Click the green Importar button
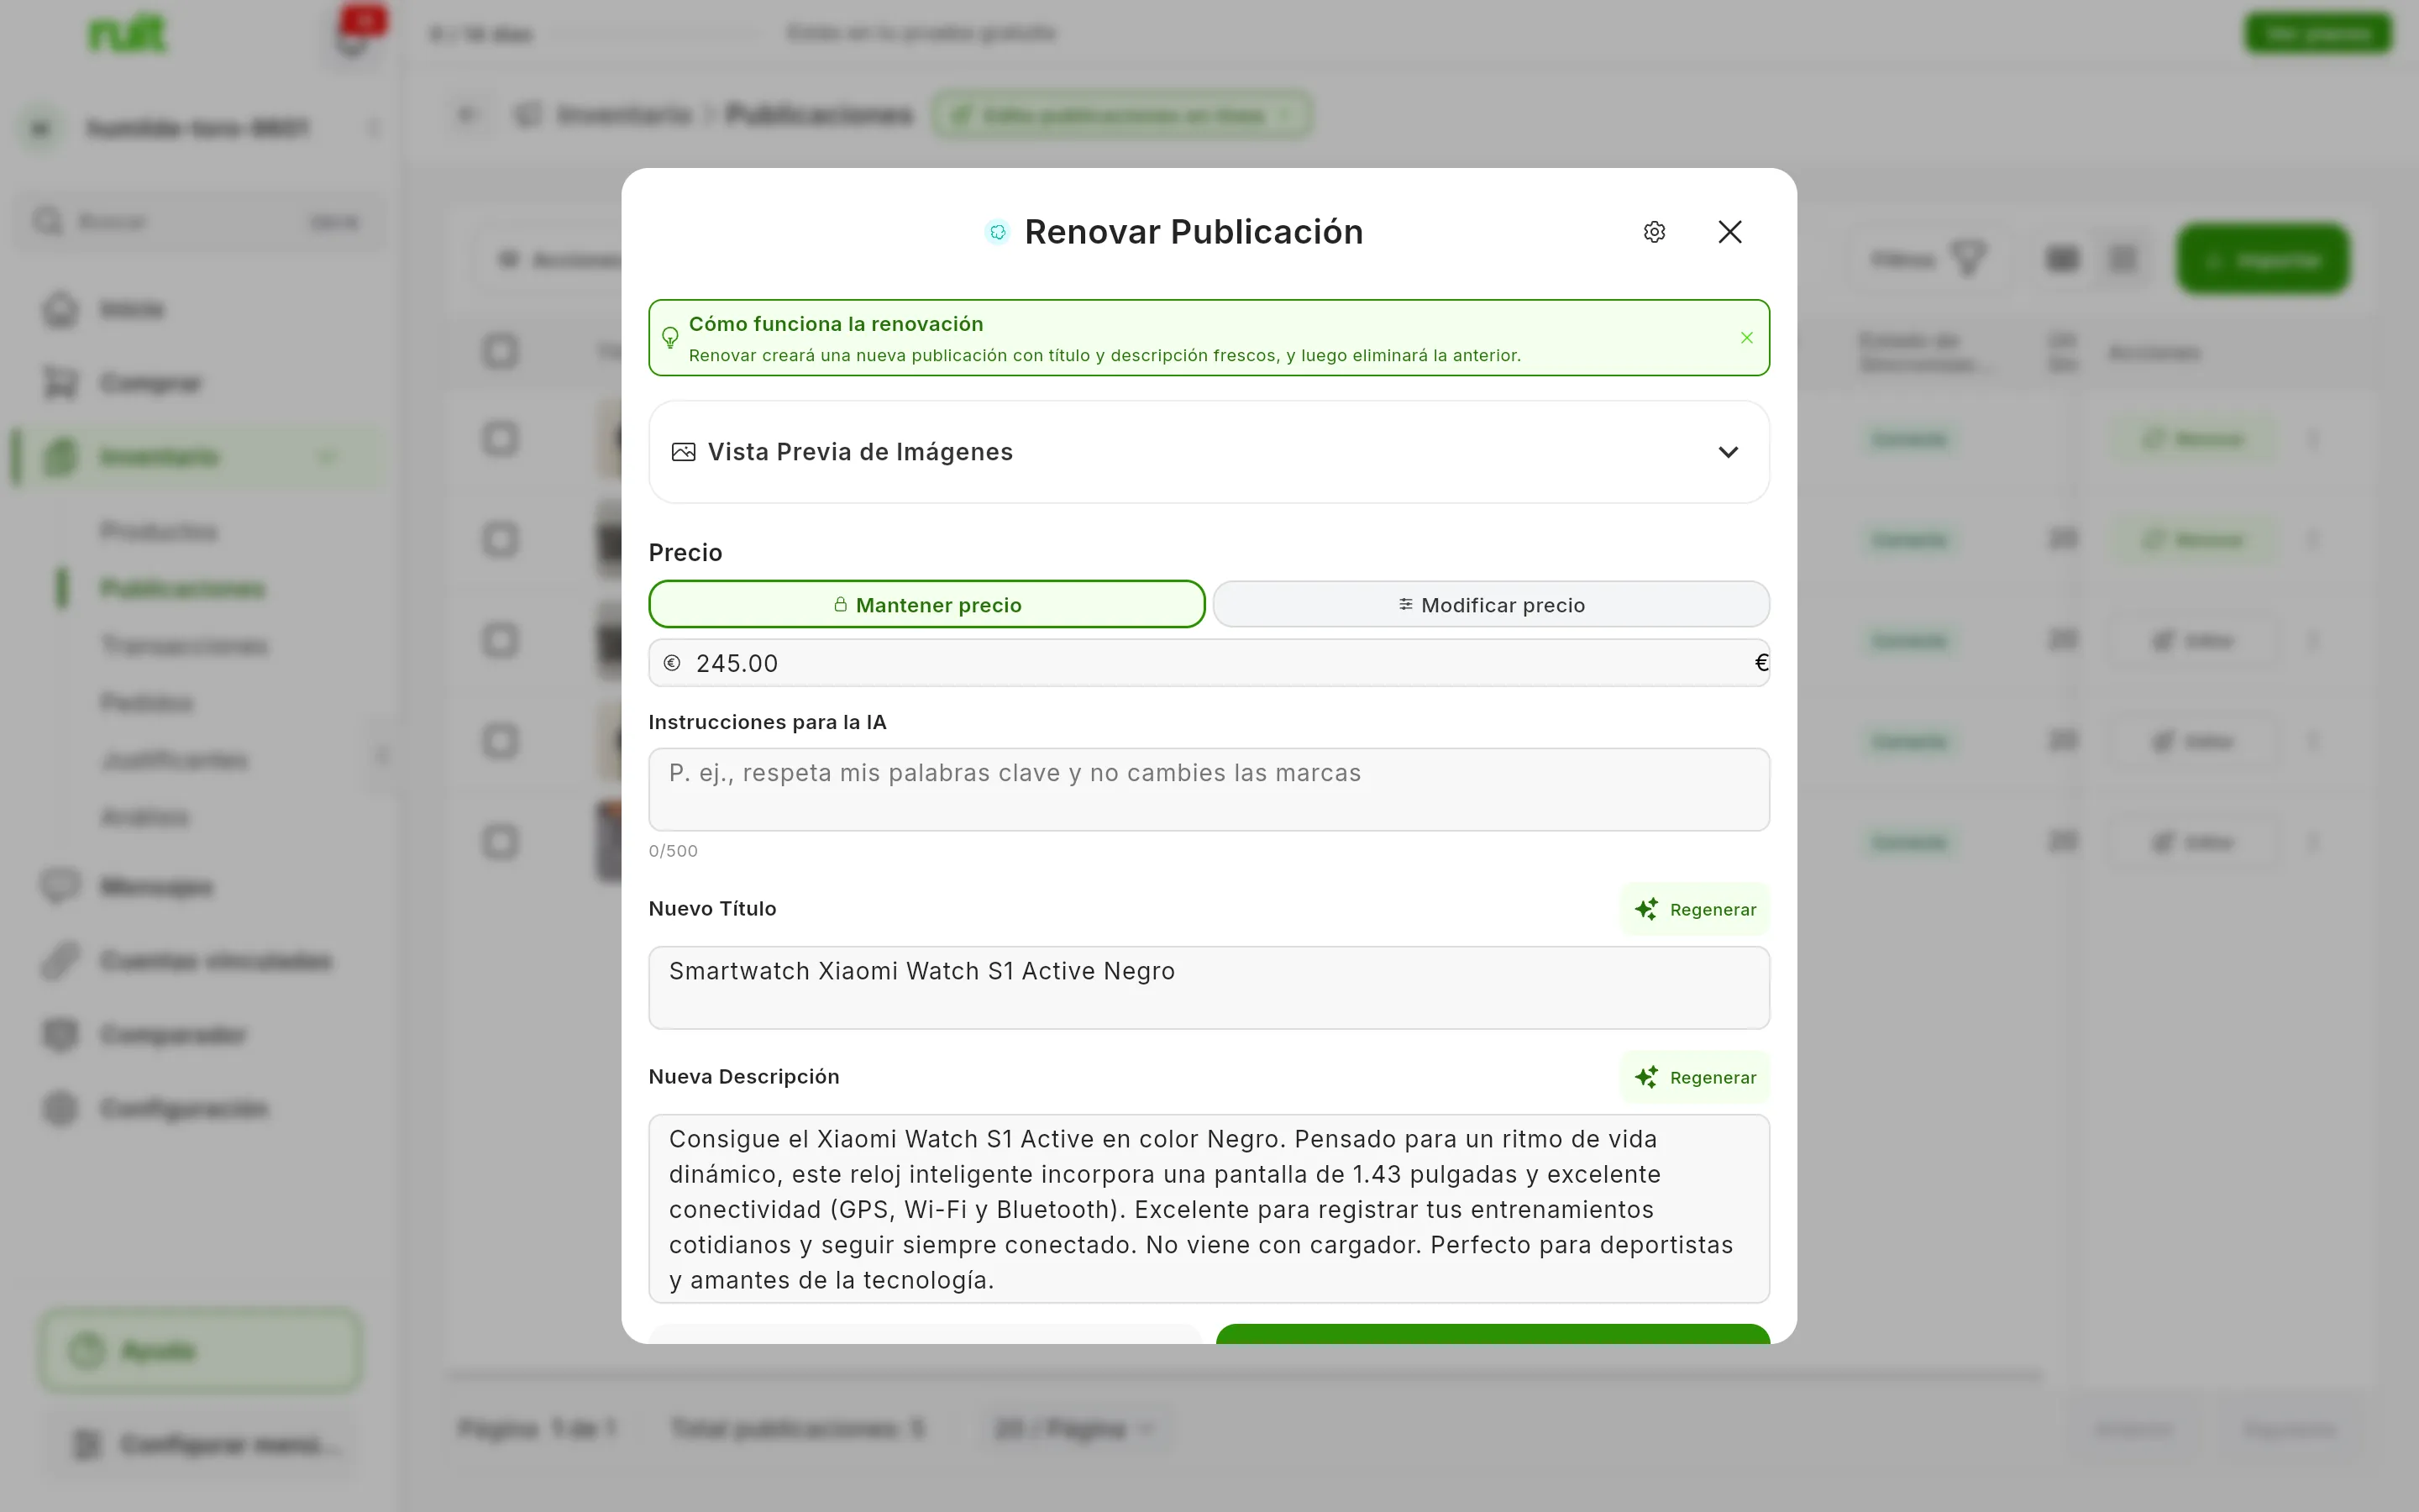Screen dimensions: 2419x1512 pyautogui.click(x=2263, y=260)
